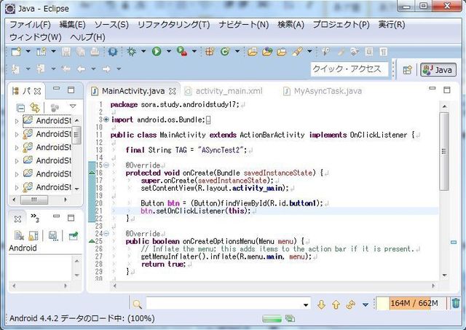Click the Save All icon
Screen dimensions: 466x330
[x=81, y=52]
